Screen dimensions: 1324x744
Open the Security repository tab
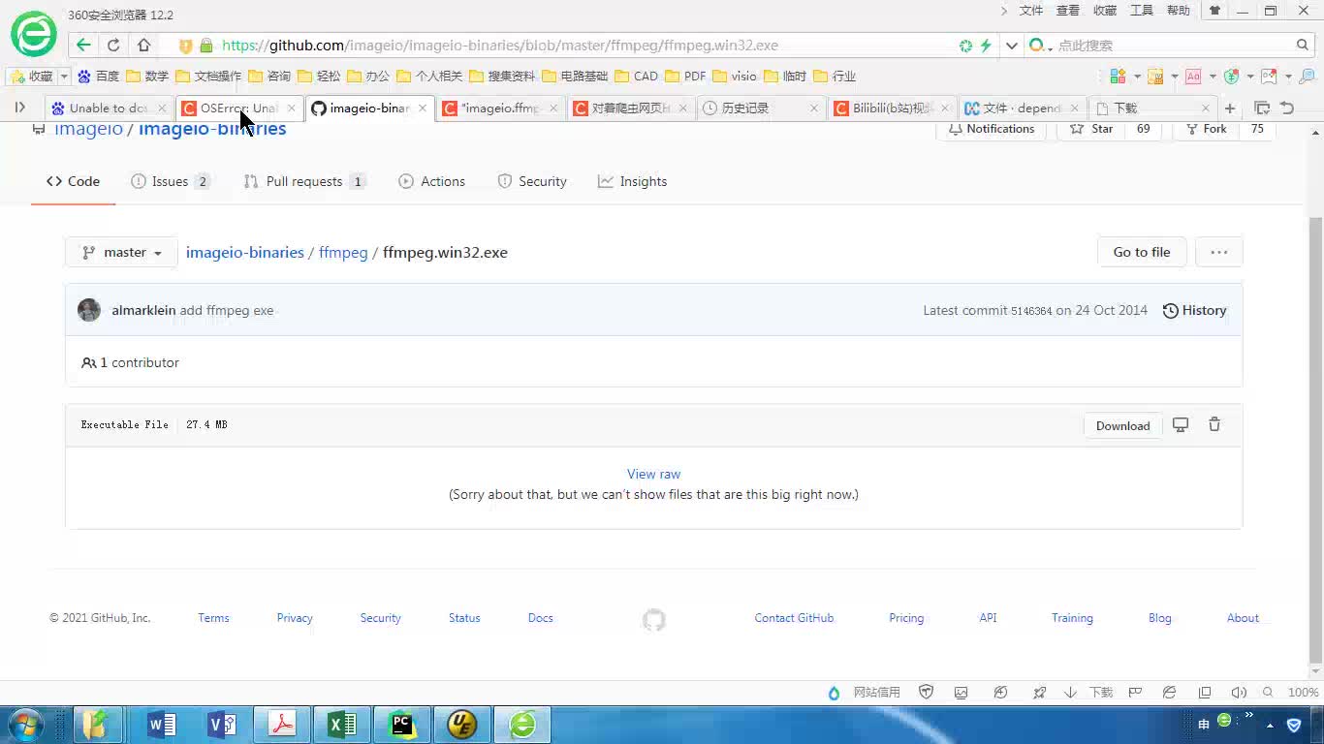point(532,181)
